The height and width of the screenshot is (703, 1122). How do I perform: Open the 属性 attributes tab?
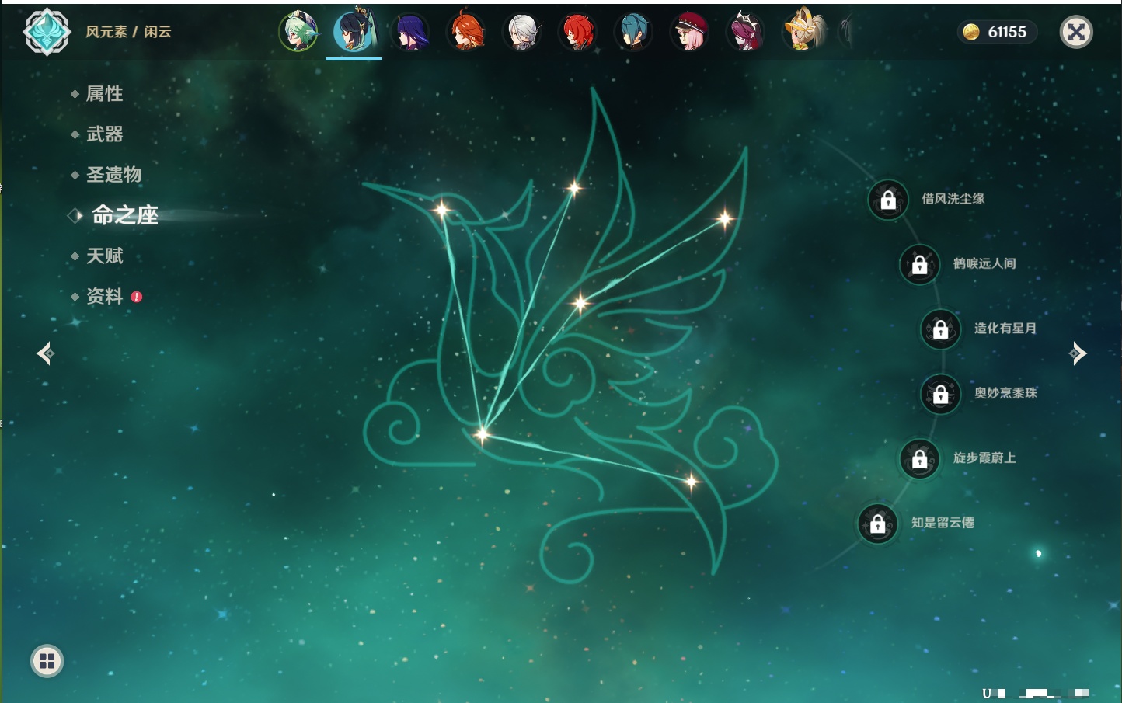104,94
